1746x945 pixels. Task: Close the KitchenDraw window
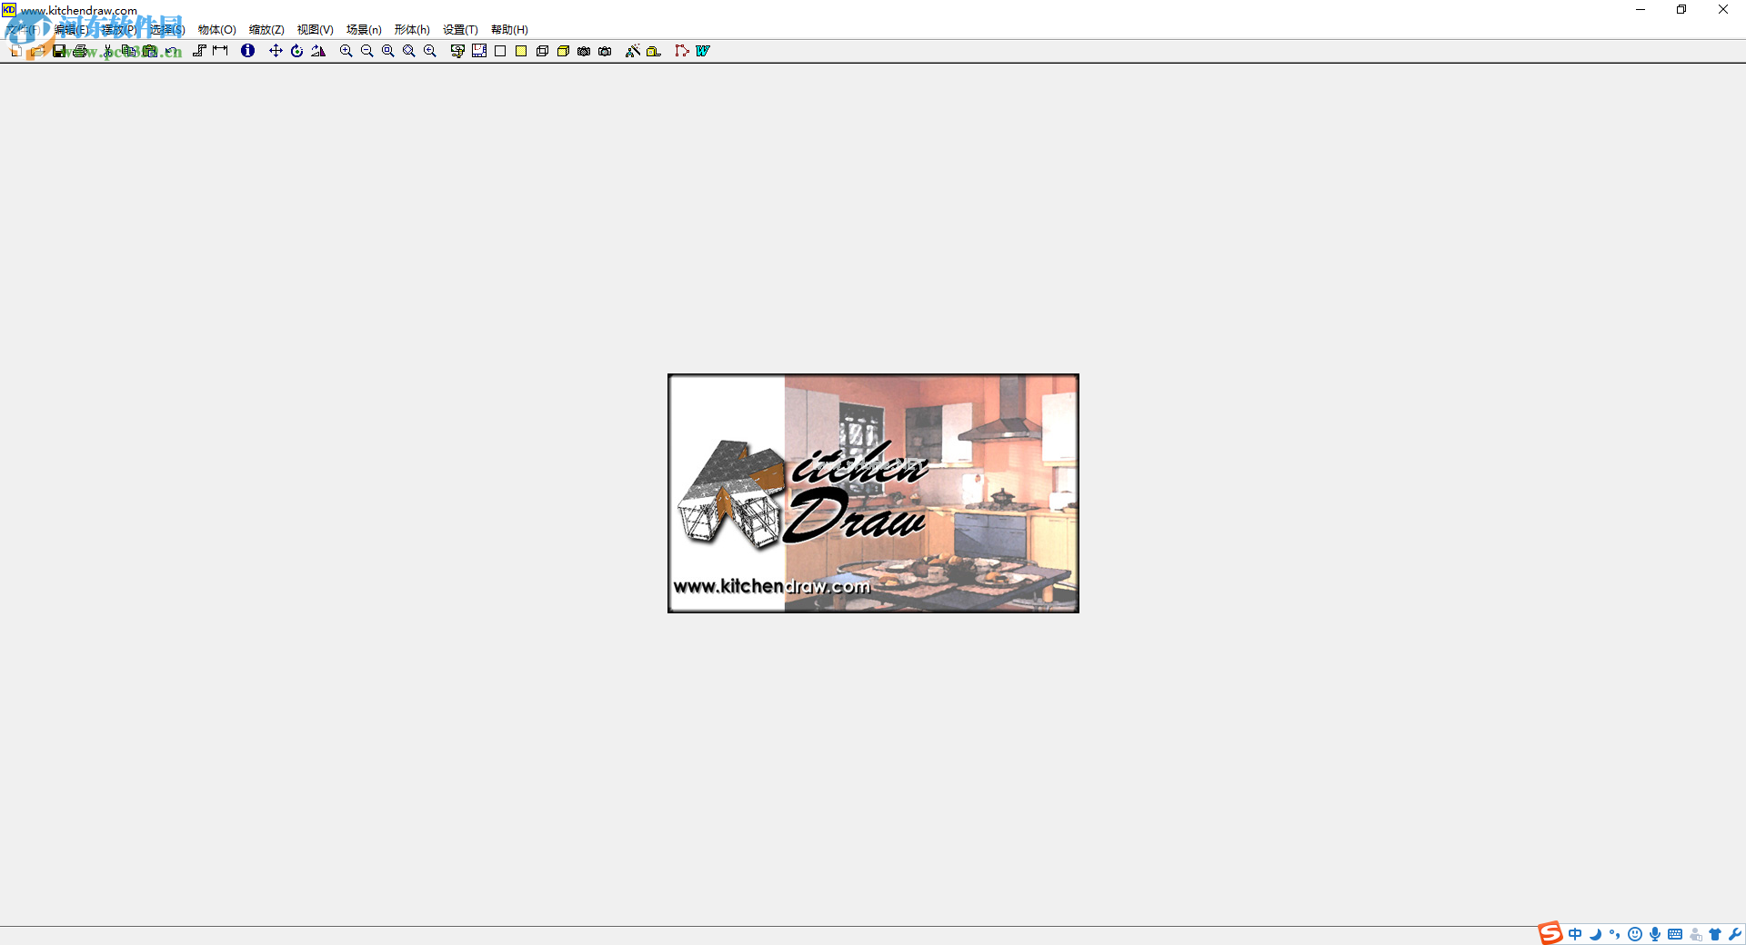pos(1723,10)
